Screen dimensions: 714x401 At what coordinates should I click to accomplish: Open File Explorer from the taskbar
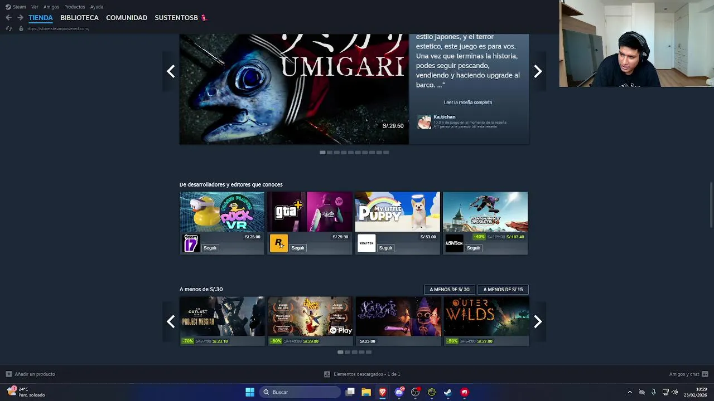[x=366, y=392]
